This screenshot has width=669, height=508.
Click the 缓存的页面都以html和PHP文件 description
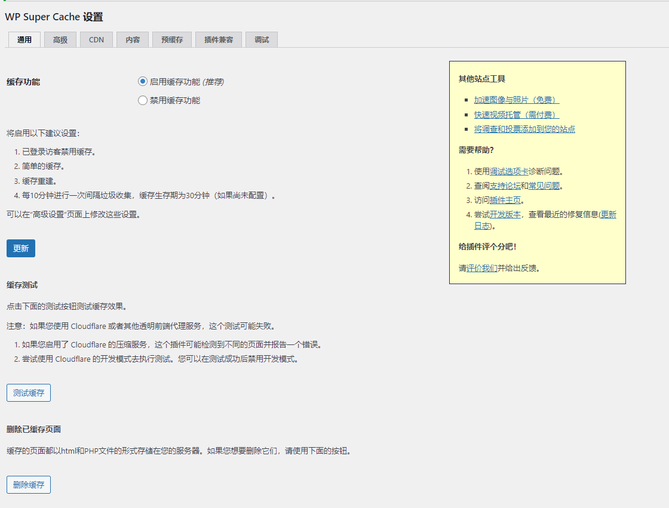(x=179, y=451)
